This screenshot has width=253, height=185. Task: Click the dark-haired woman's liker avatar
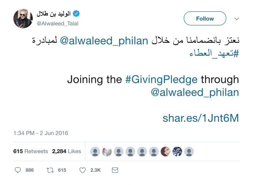click(165, 152)
